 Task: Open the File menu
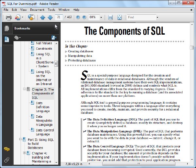click(6, 10)
